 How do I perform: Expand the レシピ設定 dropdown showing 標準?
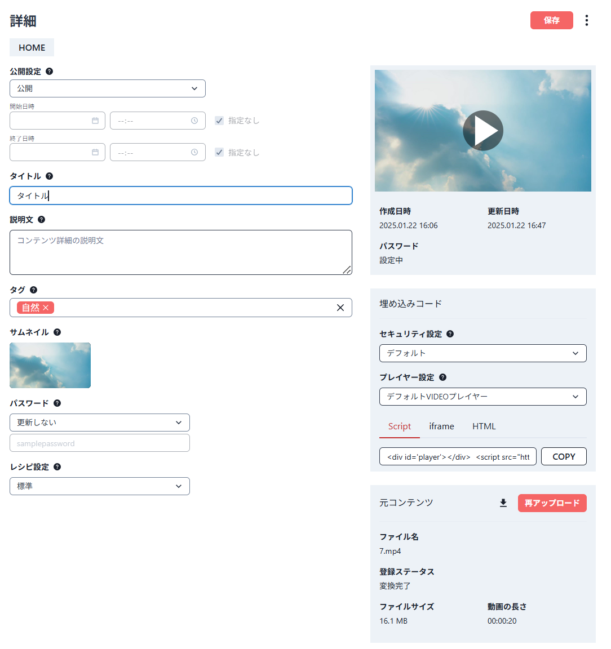100,486
